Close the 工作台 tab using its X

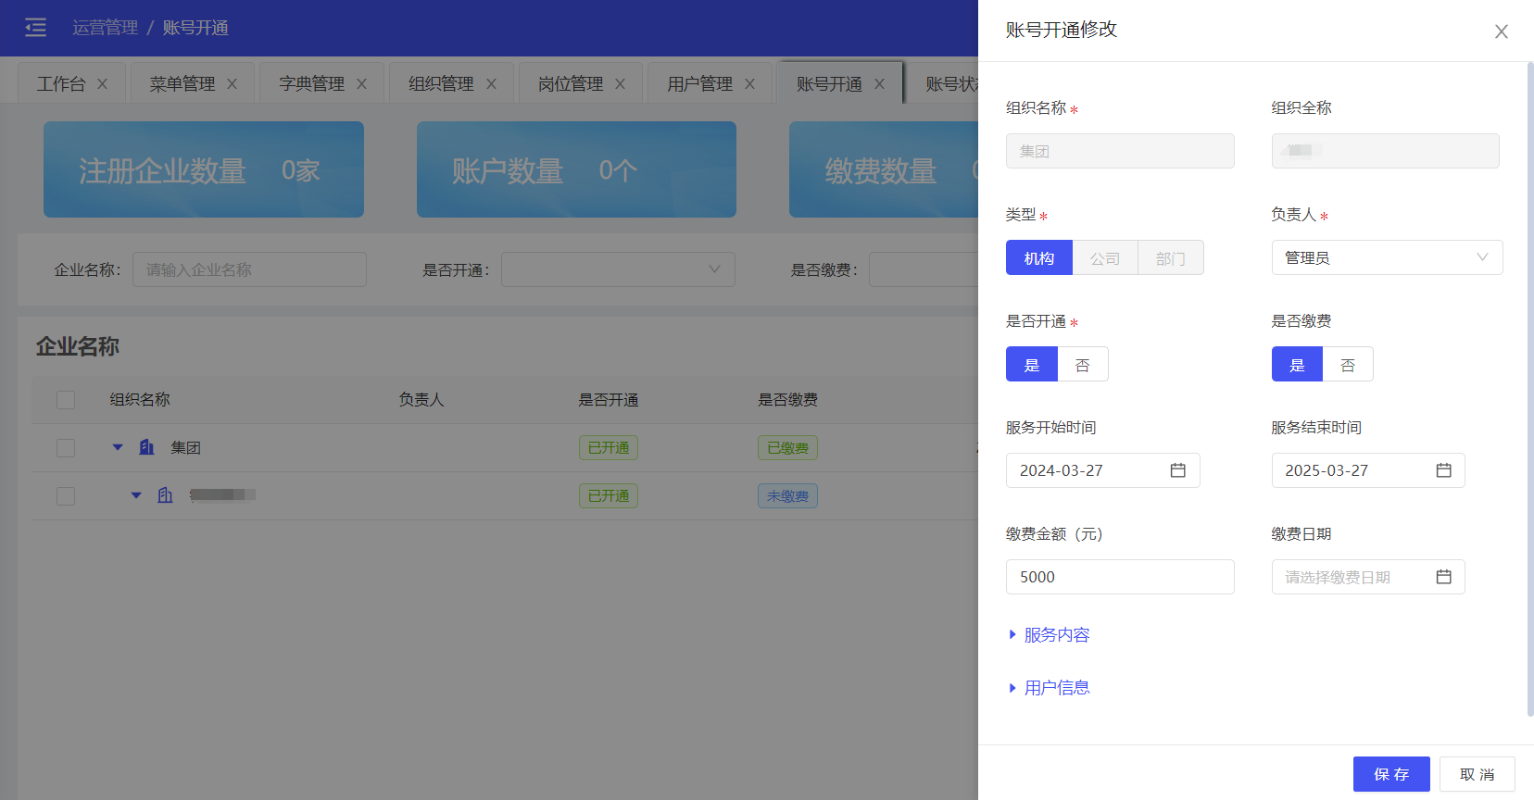click(103, 84)
